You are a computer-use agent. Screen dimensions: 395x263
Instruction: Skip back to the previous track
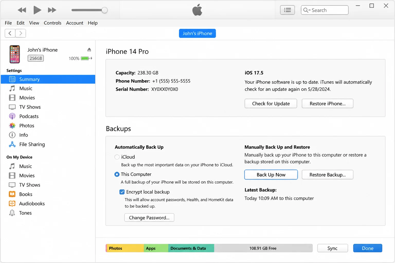point(22,10)
